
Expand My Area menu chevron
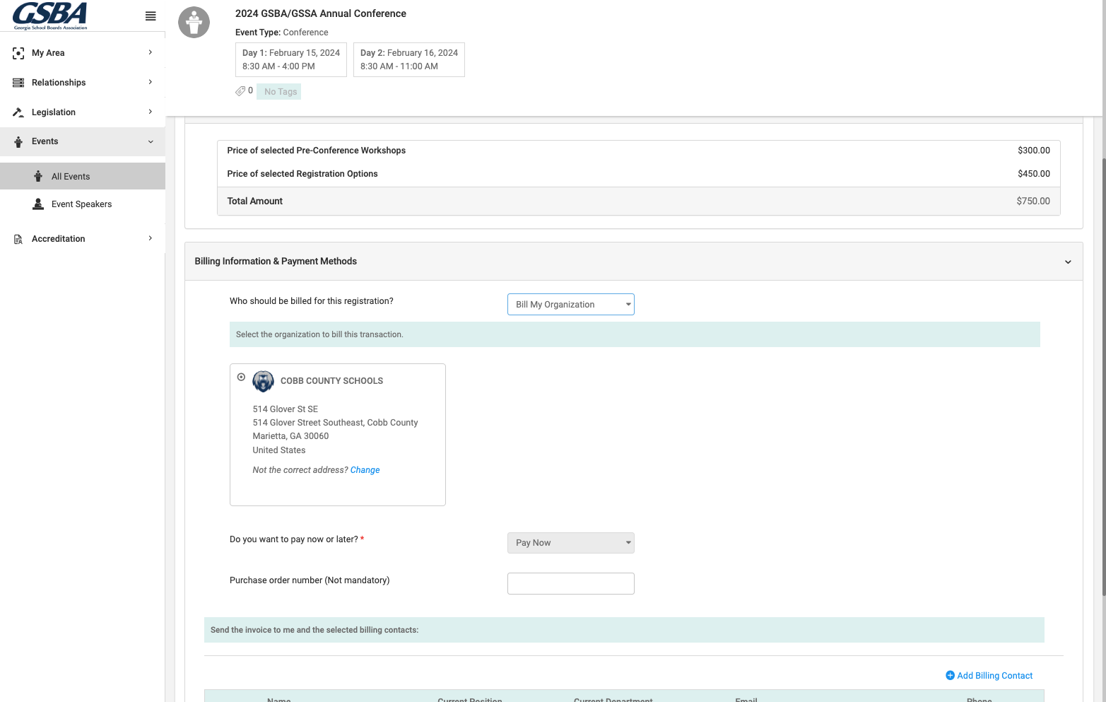click(151, 52)
